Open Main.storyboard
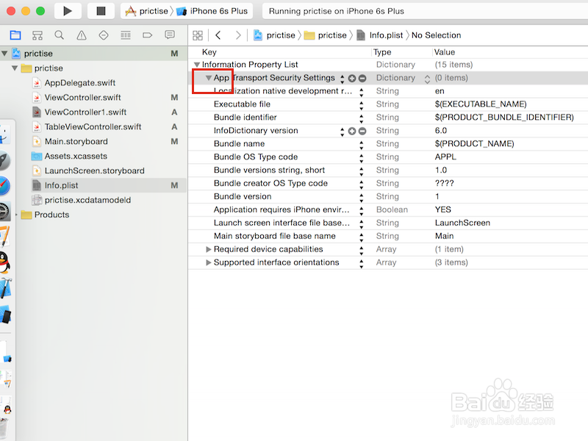Screen dimensions: 588x441 click(x=76, y=141)
